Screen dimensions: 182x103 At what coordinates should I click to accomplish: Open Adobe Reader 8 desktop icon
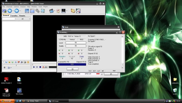6,80
